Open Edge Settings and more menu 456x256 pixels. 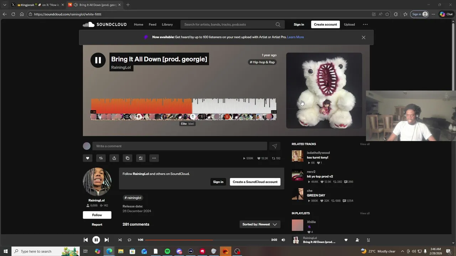(x=433, y=14)
